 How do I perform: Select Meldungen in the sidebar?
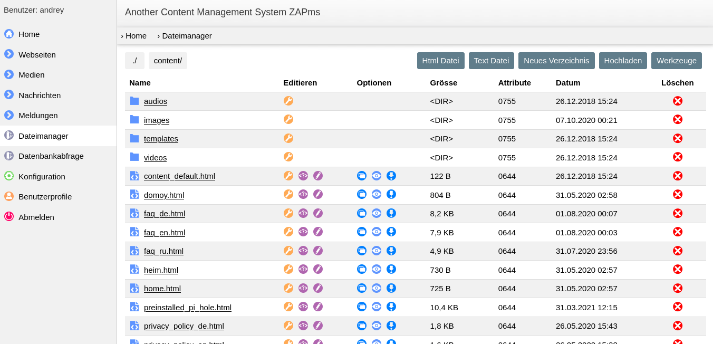[x=58, y=115]
